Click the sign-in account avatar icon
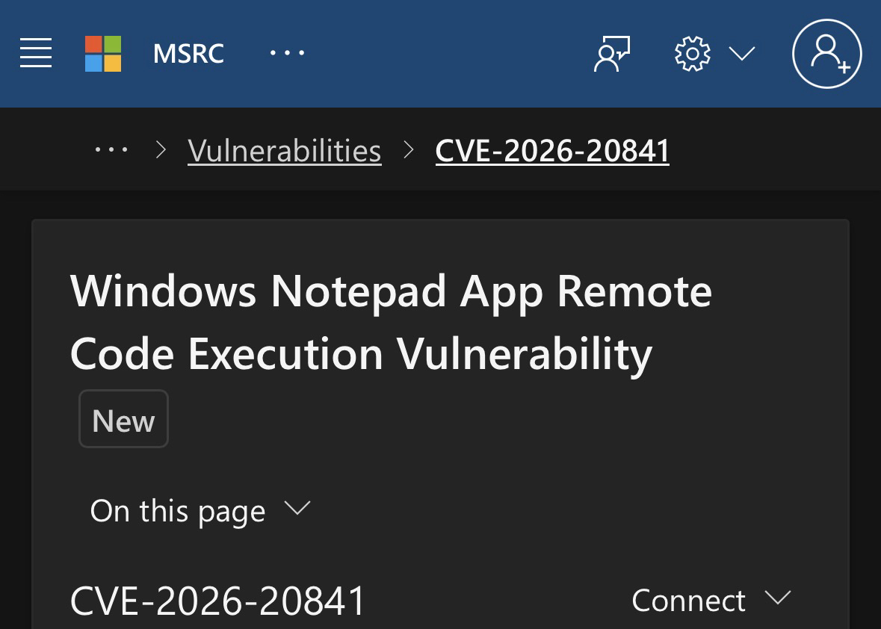Screen dimensions: 881x629 pos(826,54)
